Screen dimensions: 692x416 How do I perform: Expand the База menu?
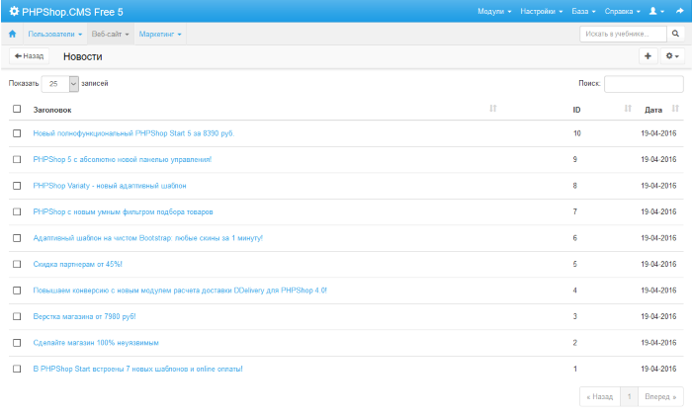[583, 12]
